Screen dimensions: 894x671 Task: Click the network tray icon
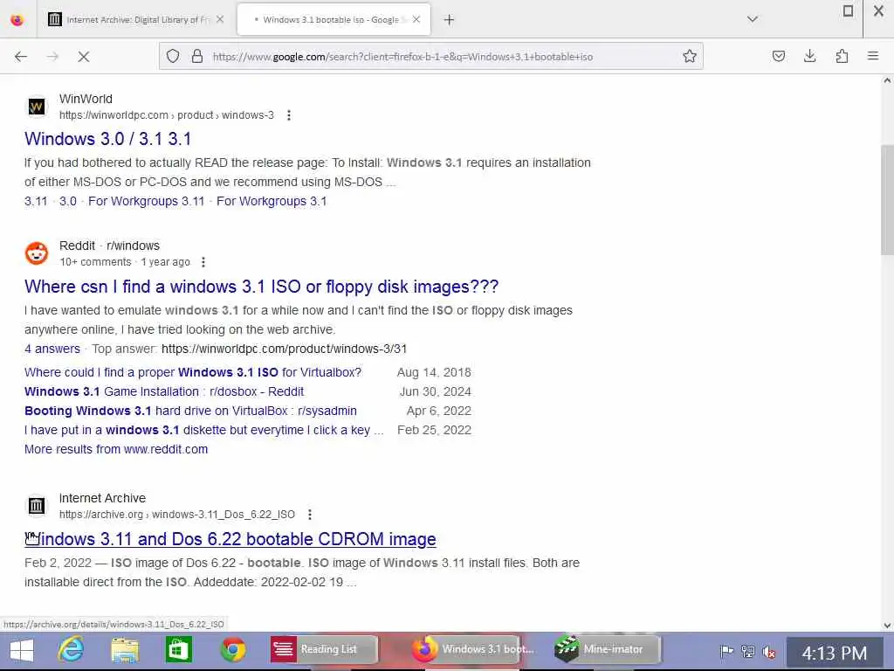748,651
